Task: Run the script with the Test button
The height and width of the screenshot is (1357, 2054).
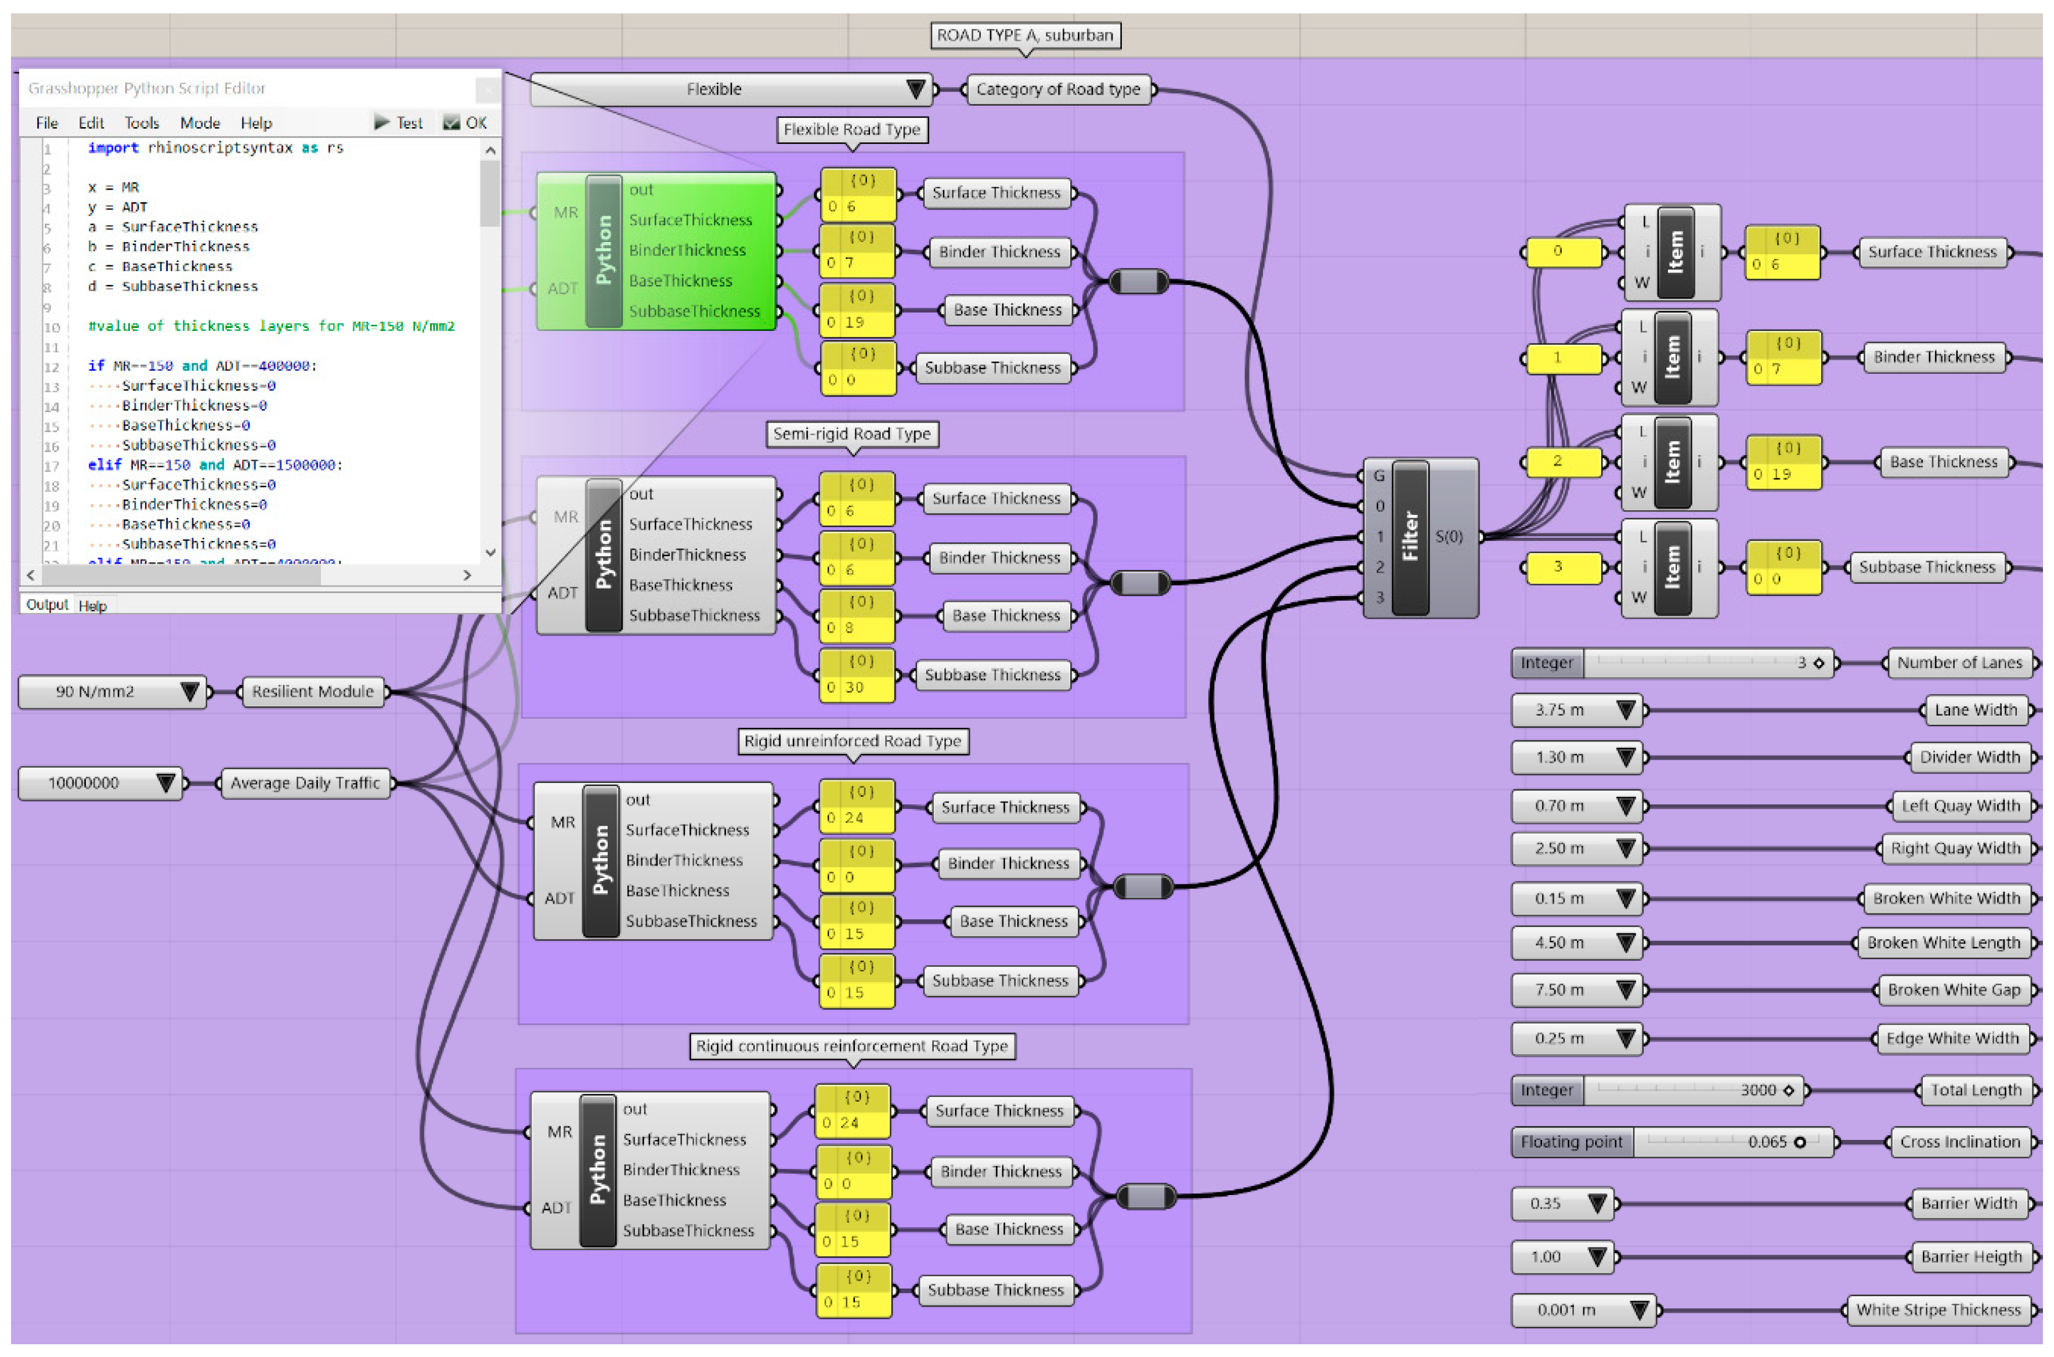Action: click(398, 123)
